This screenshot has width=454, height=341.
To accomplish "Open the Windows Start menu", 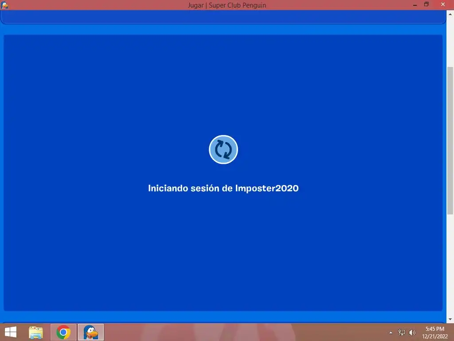I will click(11, 332).
